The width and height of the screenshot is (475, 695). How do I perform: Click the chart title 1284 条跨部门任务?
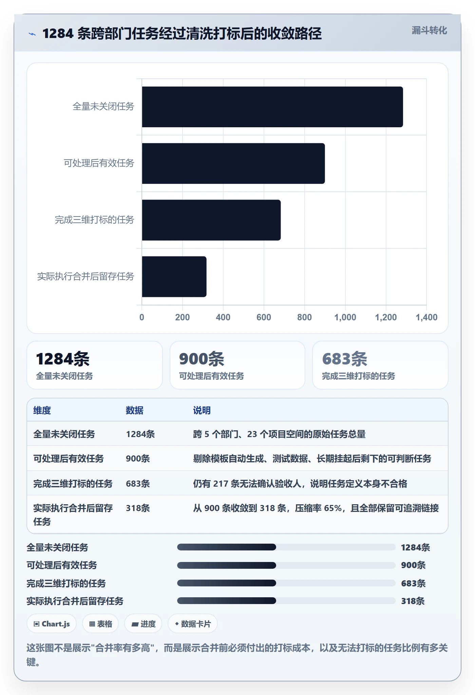pos(182,34)
